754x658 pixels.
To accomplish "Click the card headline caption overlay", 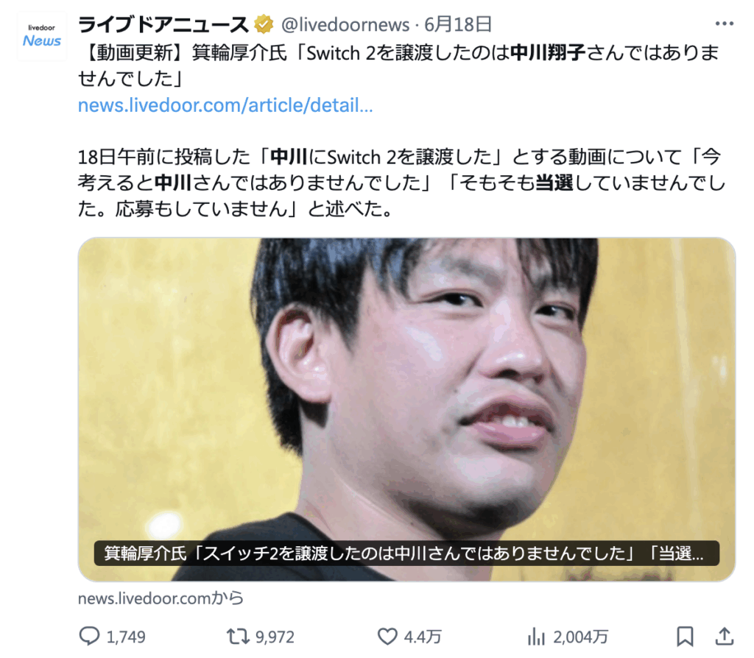I will (x=406, y=553).
